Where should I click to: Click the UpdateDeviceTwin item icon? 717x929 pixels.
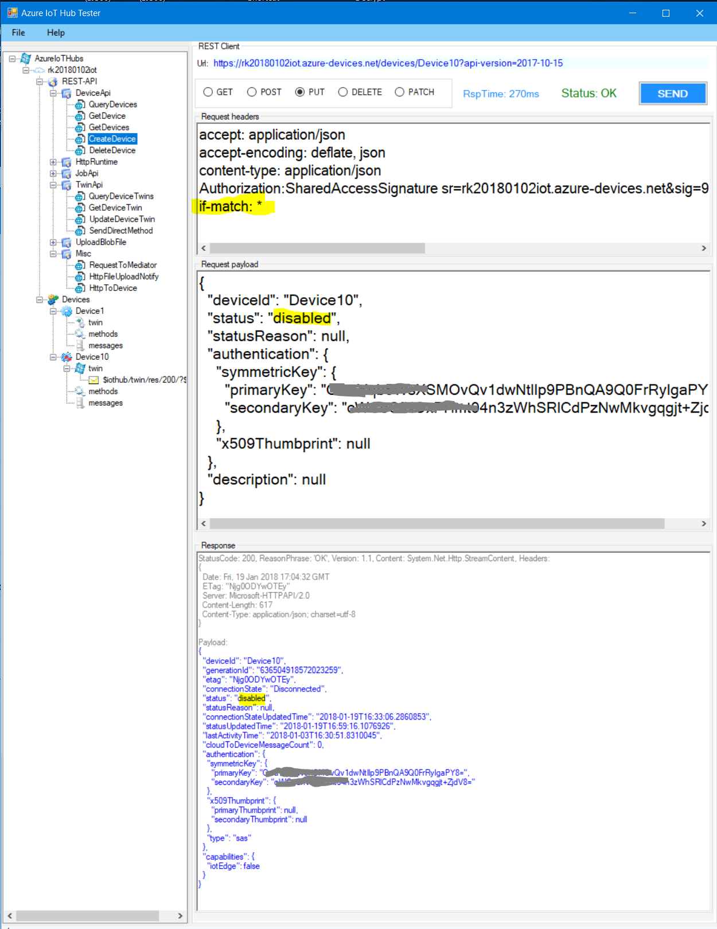[80, 219]
